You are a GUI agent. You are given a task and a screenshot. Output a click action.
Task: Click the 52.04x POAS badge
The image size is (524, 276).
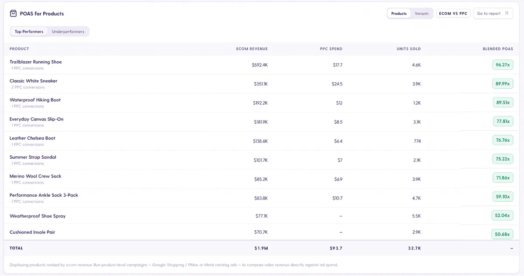pyautogui.click(x=503, y=215)
